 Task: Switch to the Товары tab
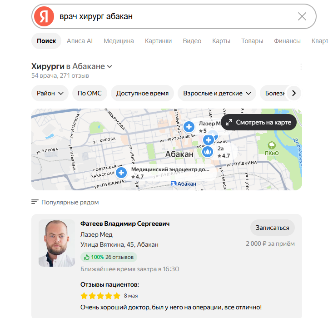pos(252,41)
